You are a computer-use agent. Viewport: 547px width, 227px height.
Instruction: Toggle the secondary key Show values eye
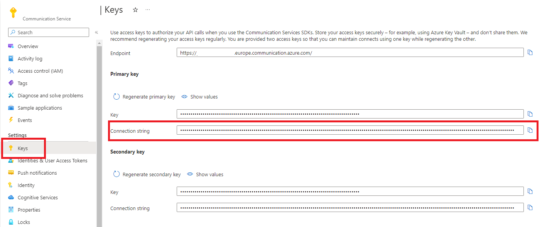pos(190,174)
